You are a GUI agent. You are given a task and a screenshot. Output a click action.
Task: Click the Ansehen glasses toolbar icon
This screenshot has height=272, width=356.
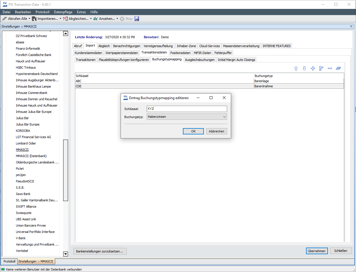[96, 19]
